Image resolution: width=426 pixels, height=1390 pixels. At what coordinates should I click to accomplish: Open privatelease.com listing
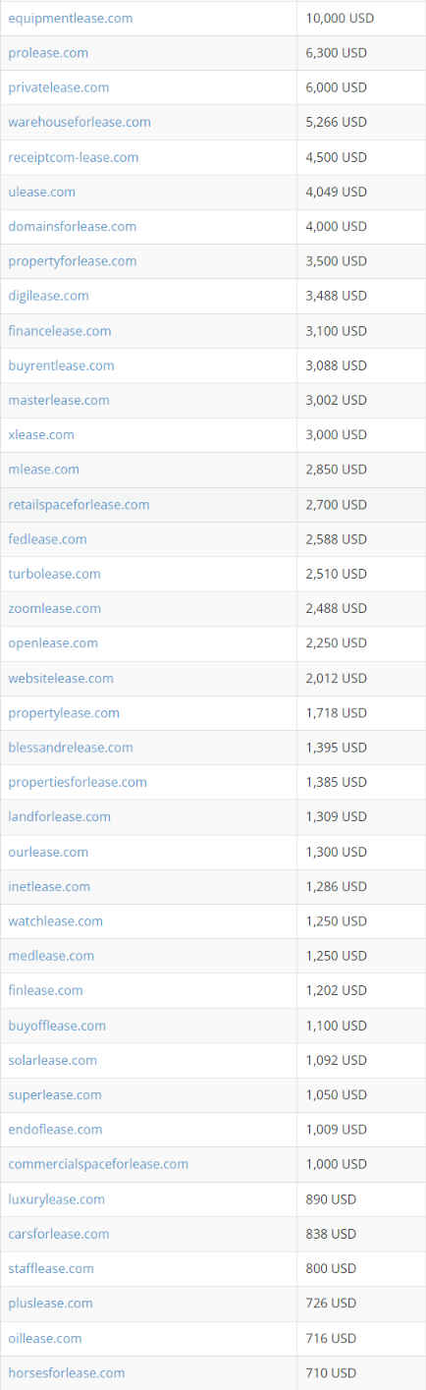coord(59,87)
